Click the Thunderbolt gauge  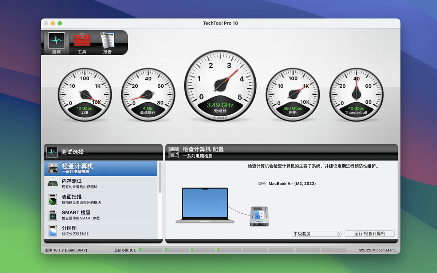(356, 94)
